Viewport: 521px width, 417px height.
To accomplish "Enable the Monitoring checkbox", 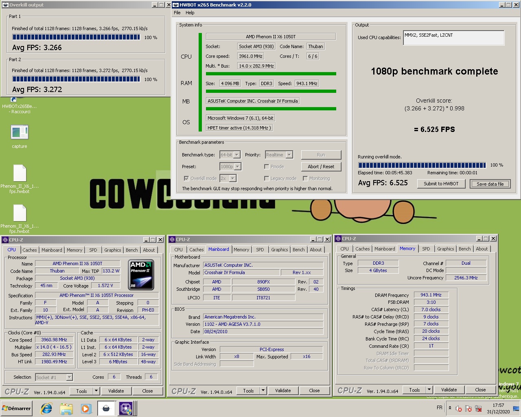I will click(x=305, y=178).
